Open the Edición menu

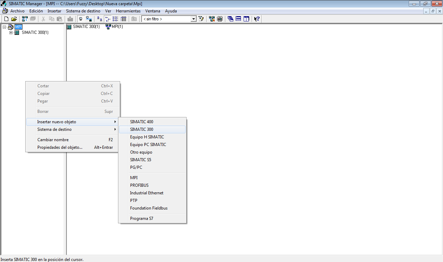click(36, 11)
